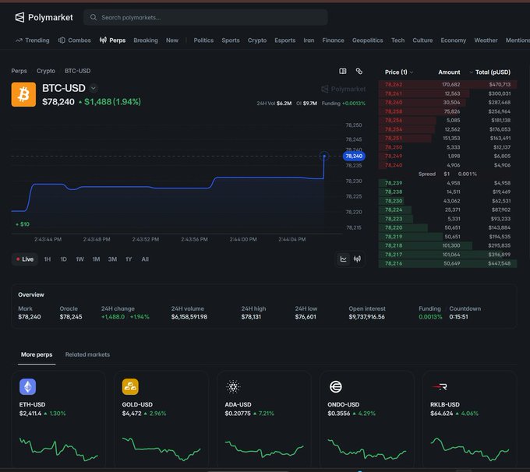Open the Breaking tab
This screenshot has height=472, width=530.
(146, 41)
